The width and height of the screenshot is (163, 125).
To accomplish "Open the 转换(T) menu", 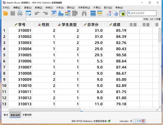I will coord(49,8).
